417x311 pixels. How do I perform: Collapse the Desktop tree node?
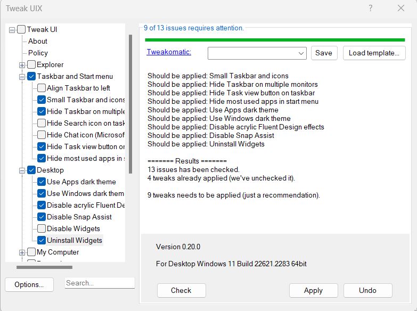(22, 170)
